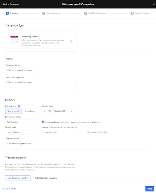Click the Campaign Name input field
The width and height of the screenshot is (156, 193).
point(22,70)
